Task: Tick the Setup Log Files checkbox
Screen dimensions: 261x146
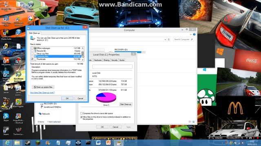Action: [x=32, y=54]
